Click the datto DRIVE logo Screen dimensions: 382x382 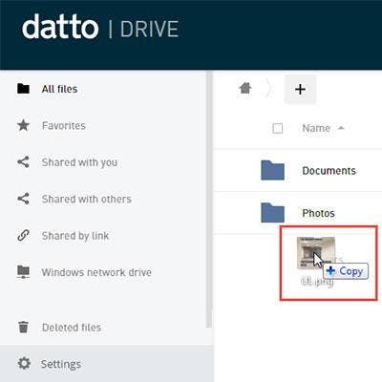click(100, 28)
